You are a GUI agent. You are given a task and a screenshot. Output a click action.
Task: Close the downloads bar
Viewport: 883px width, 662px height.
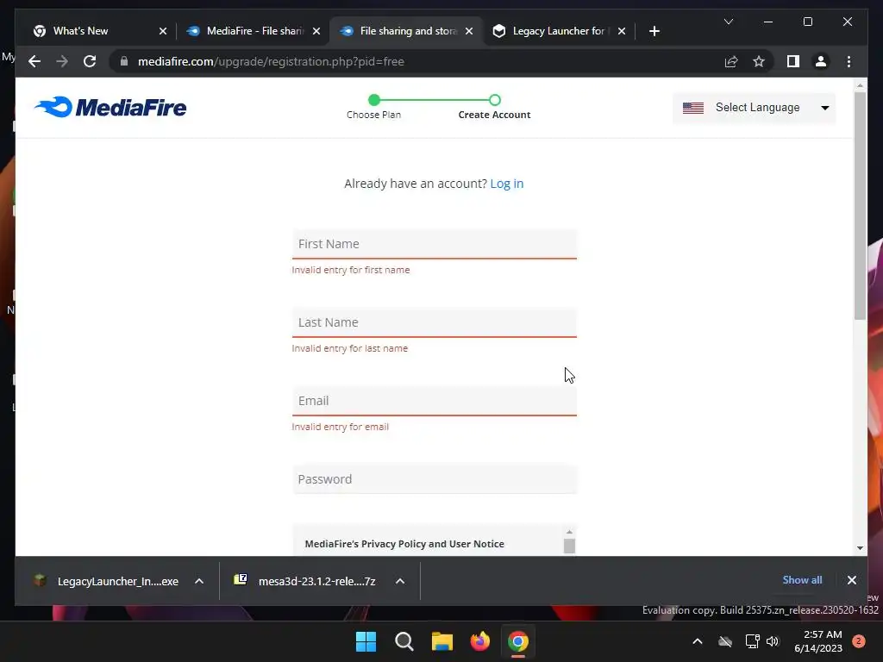click(851, 580)
